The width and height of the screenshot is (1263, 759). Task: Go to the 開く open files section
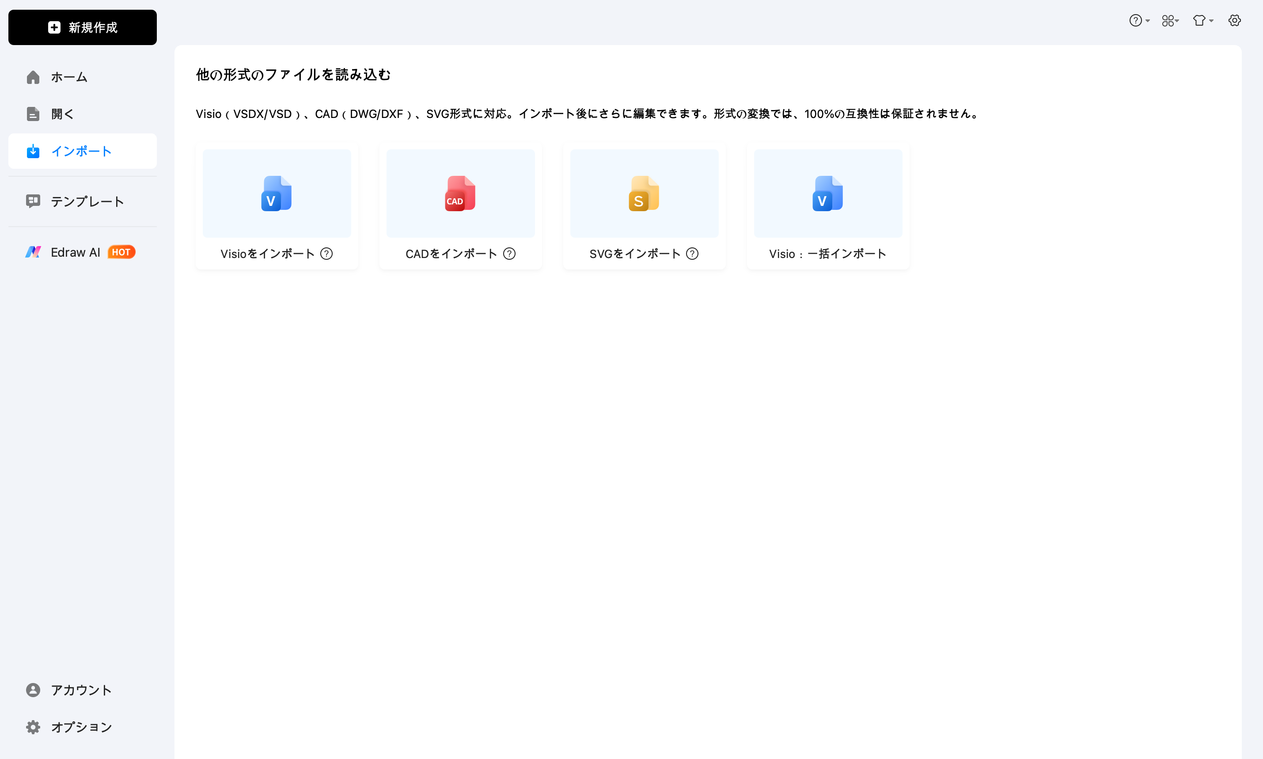click(x=62, y=114)
